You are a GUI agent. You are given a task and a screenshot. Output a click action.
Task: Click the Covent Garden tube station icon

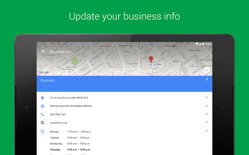pos(174,46)
